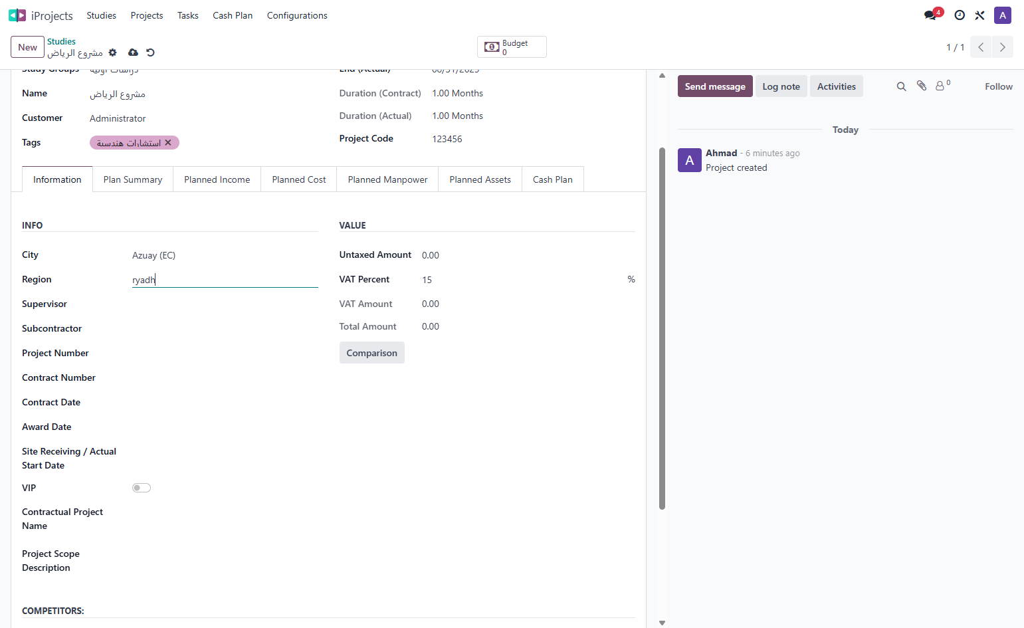The height and width of the screenshot is (628, 1024).
Task: Open the debug tools wrench icon
Action: pyautogui.click(x=979, y=15)
